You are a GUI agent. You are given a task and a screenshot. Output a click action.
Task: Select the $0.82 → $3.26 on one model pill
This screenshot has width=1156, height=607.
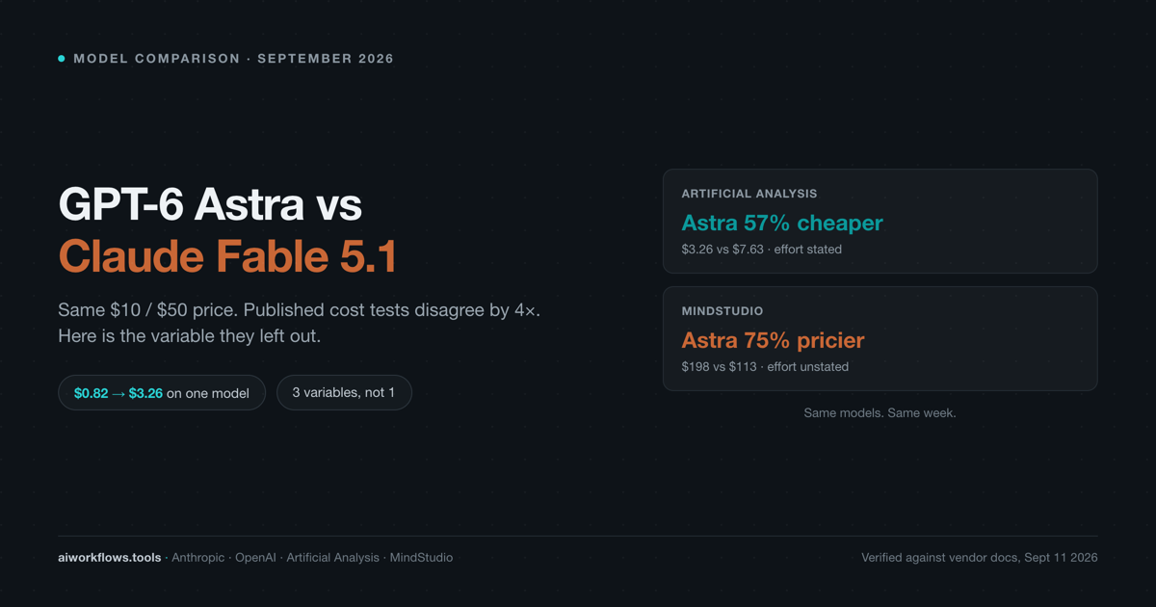coord(162,393)
